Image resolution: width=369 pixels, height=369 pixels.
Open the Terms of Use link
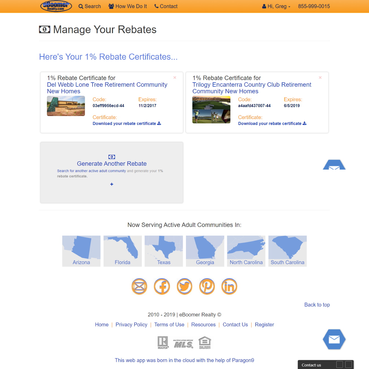[x=169, y=325]
